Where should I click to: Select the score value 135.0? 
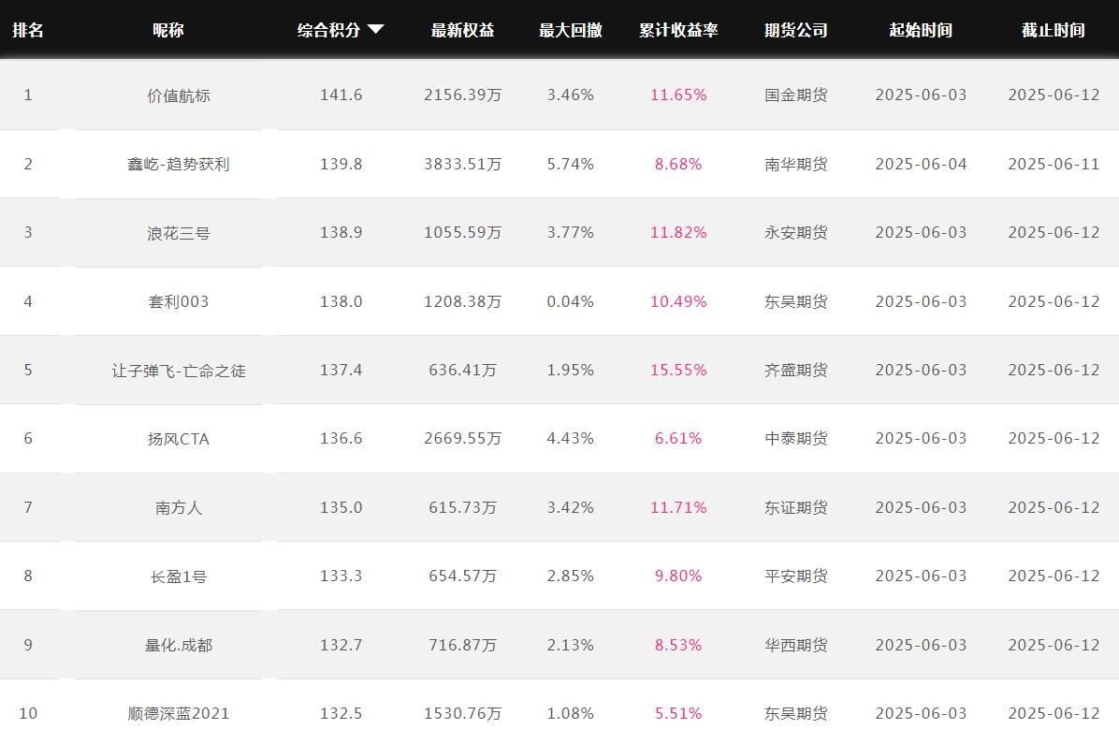342,507
